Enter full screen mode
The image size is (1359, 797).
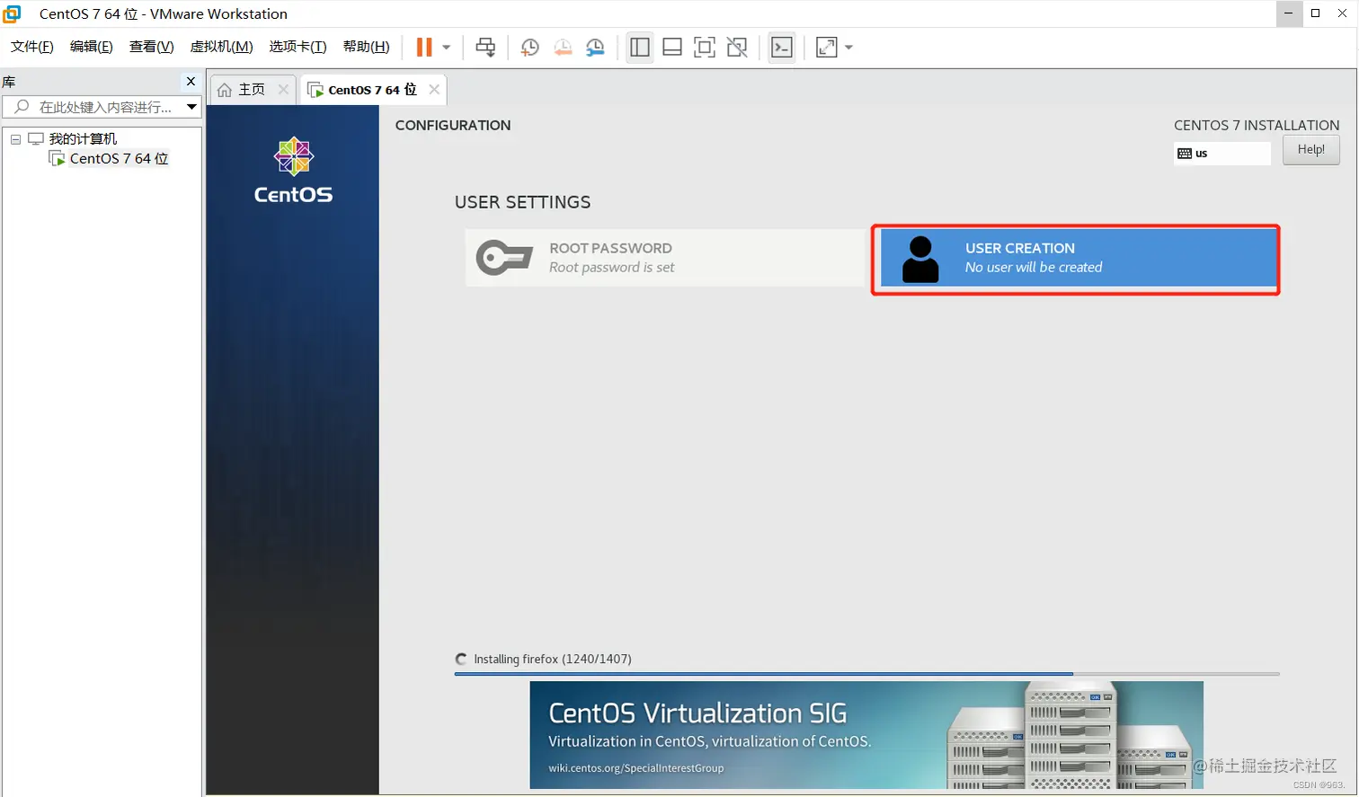pyautogui.click(x=705, y=47)
